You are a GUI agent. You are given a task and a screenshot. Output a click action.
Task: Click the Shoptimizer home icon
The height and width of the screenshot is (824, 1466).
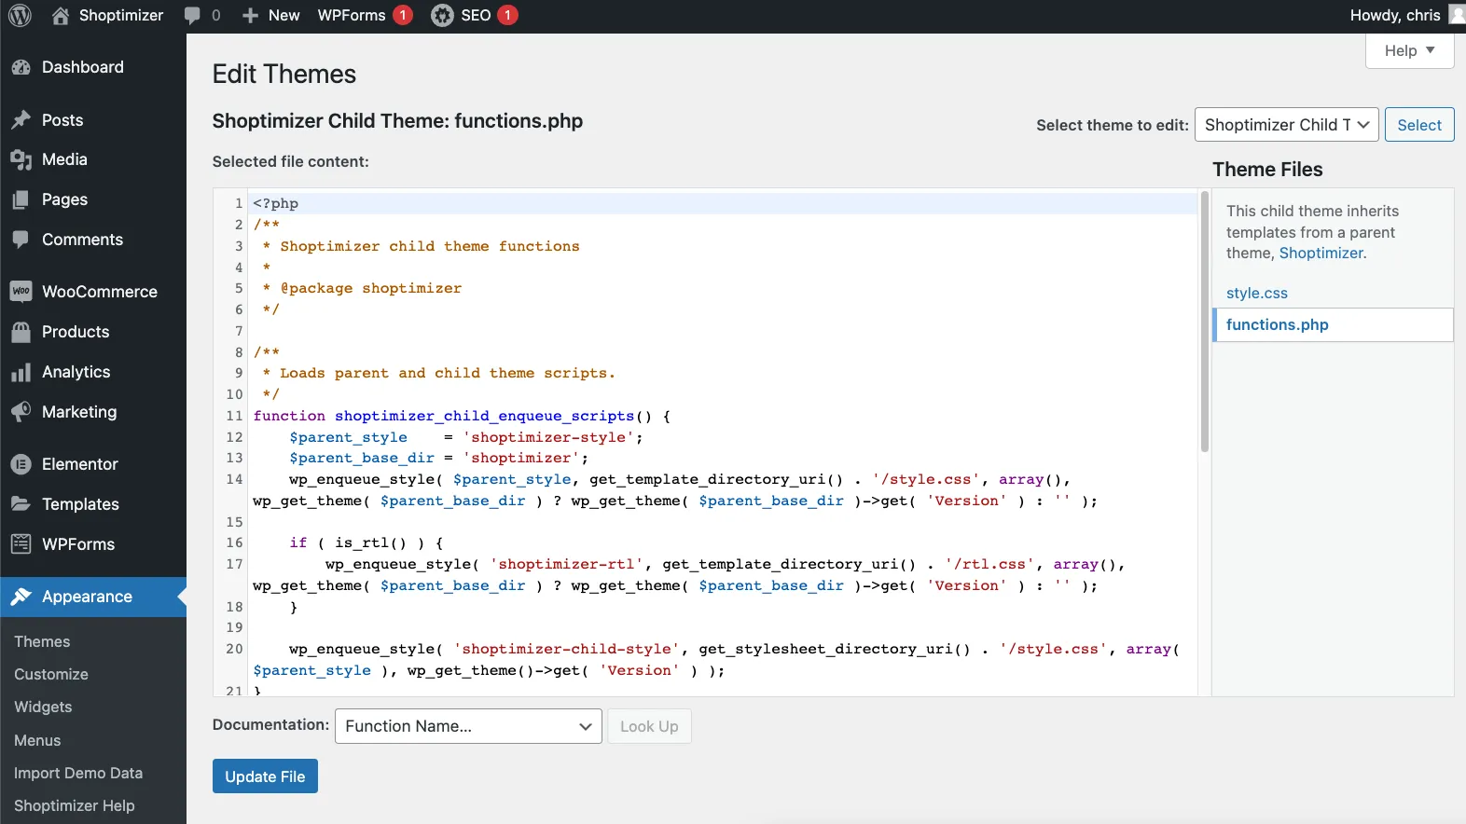(x=61, y=15)
